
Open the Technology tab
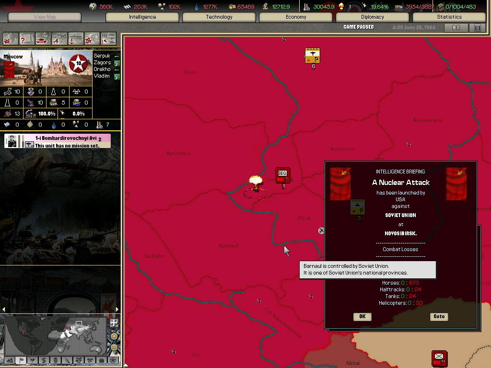point(219,17)
